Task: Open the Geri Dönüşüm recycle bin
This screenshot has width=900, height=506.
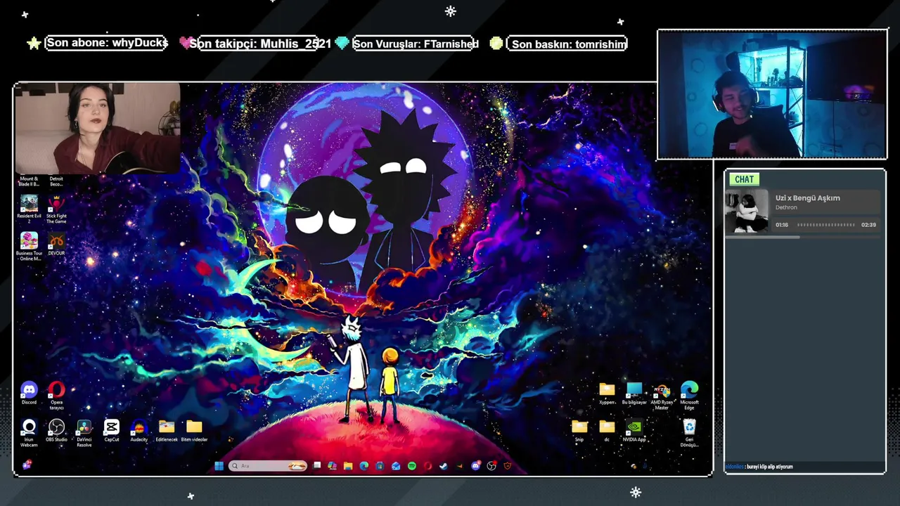Action: 689,432
